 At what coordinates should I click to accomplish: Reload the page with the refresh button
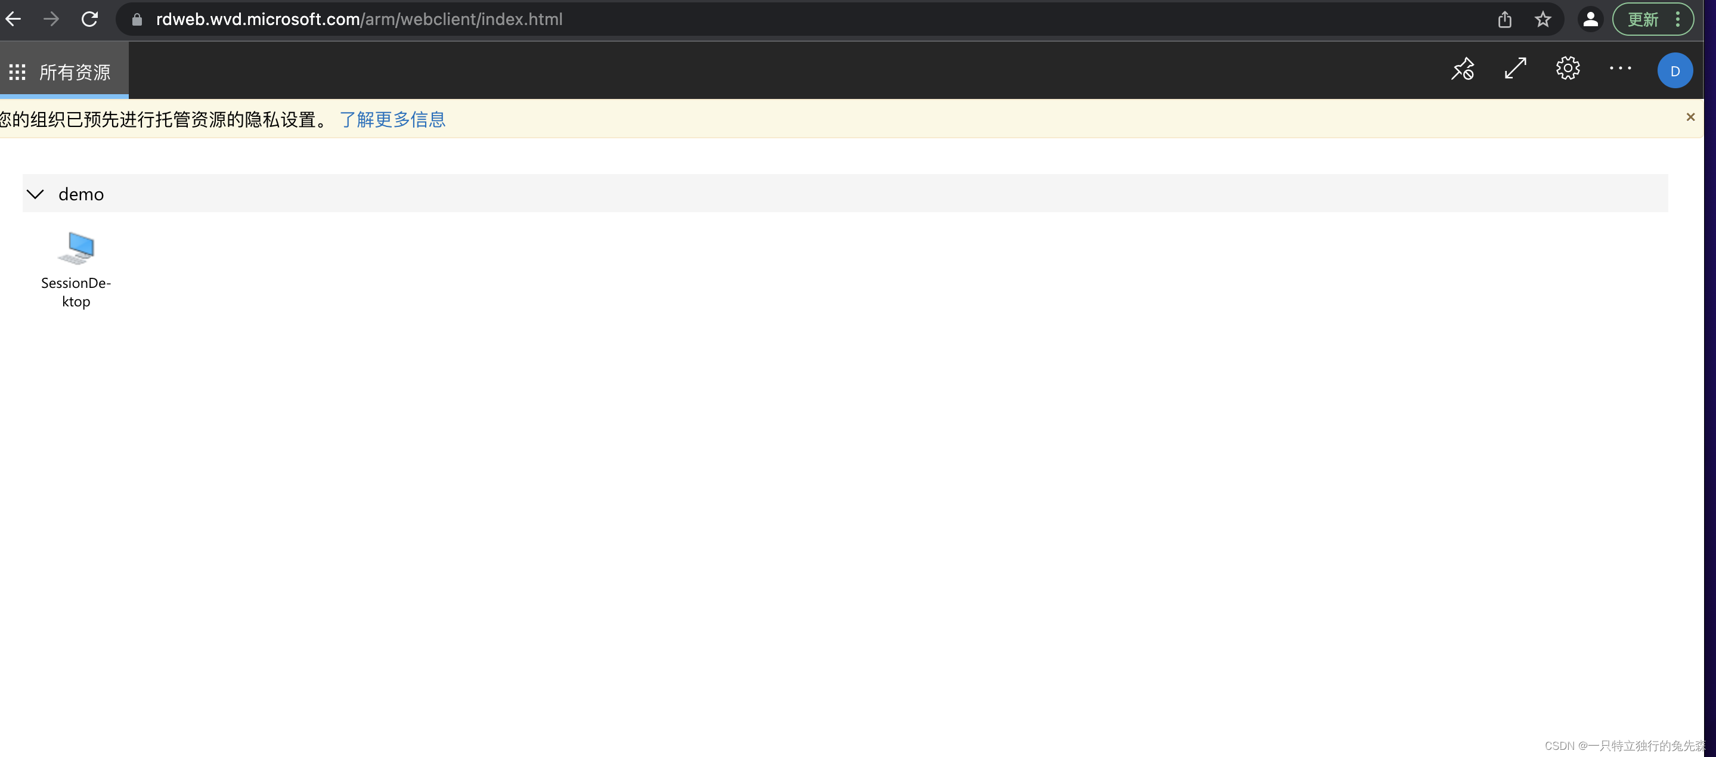[89, 19]
